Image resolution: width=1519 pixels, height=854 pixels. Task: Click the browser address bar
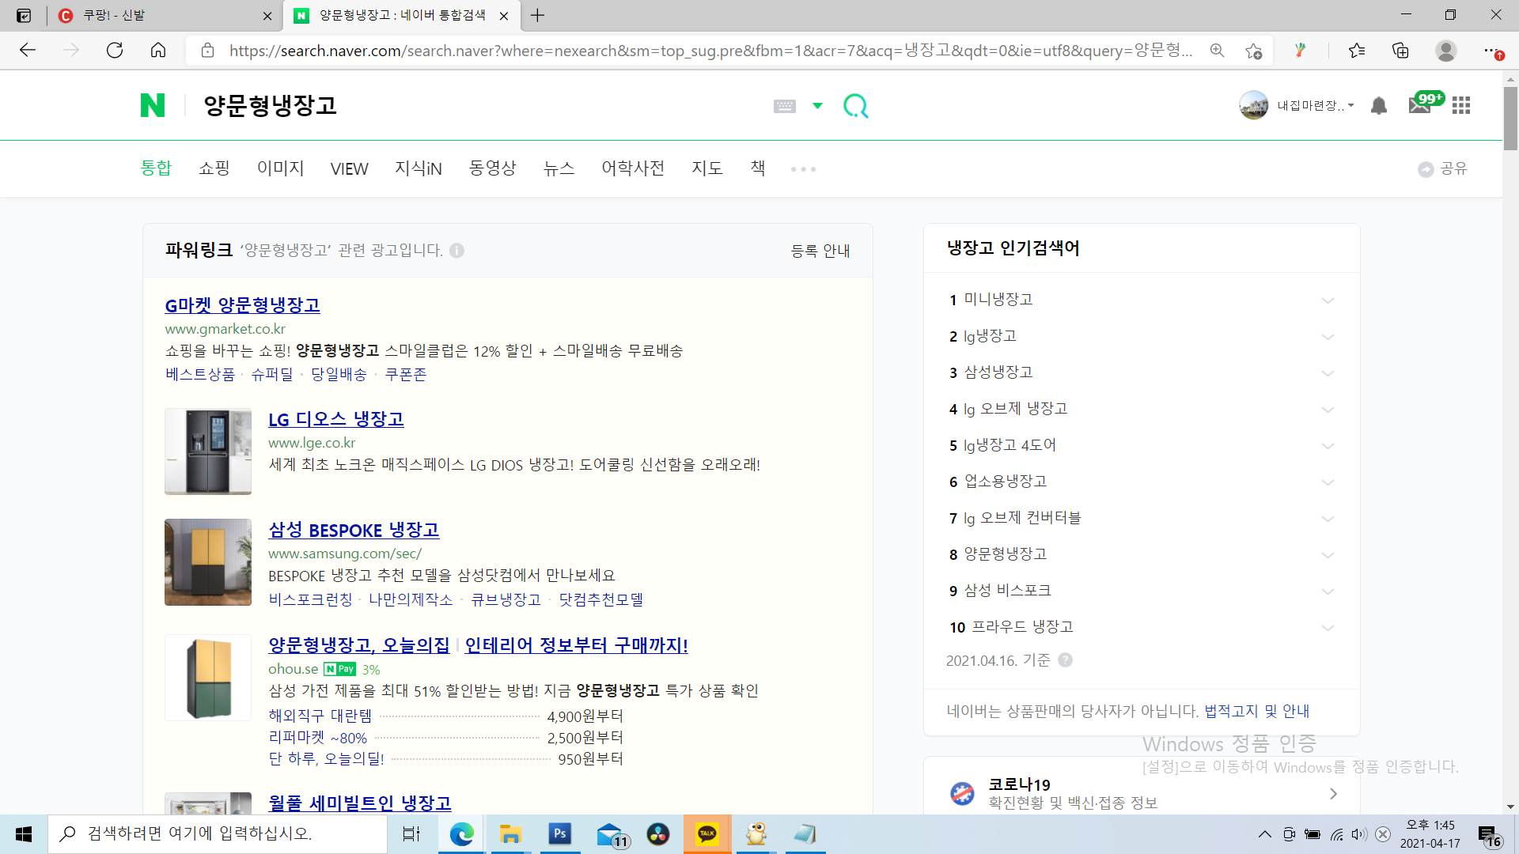(x=710, y=51)
